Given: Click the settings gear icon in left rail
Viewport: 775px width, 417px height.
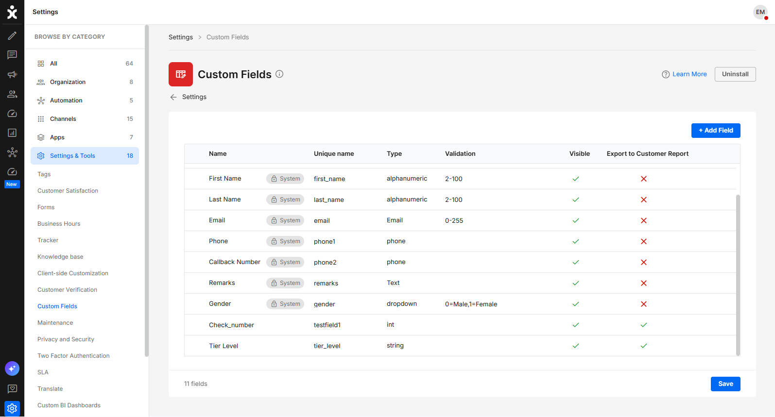Looking at the screenshot, I should click(12, 409).
